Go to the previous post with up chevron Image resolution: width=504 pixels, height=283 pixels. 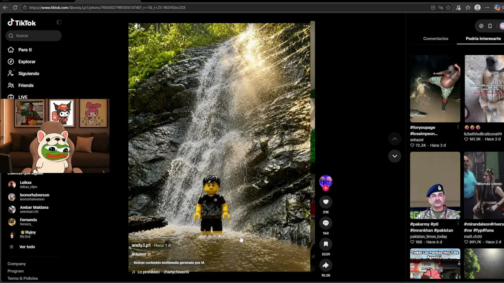coord(395,139)
